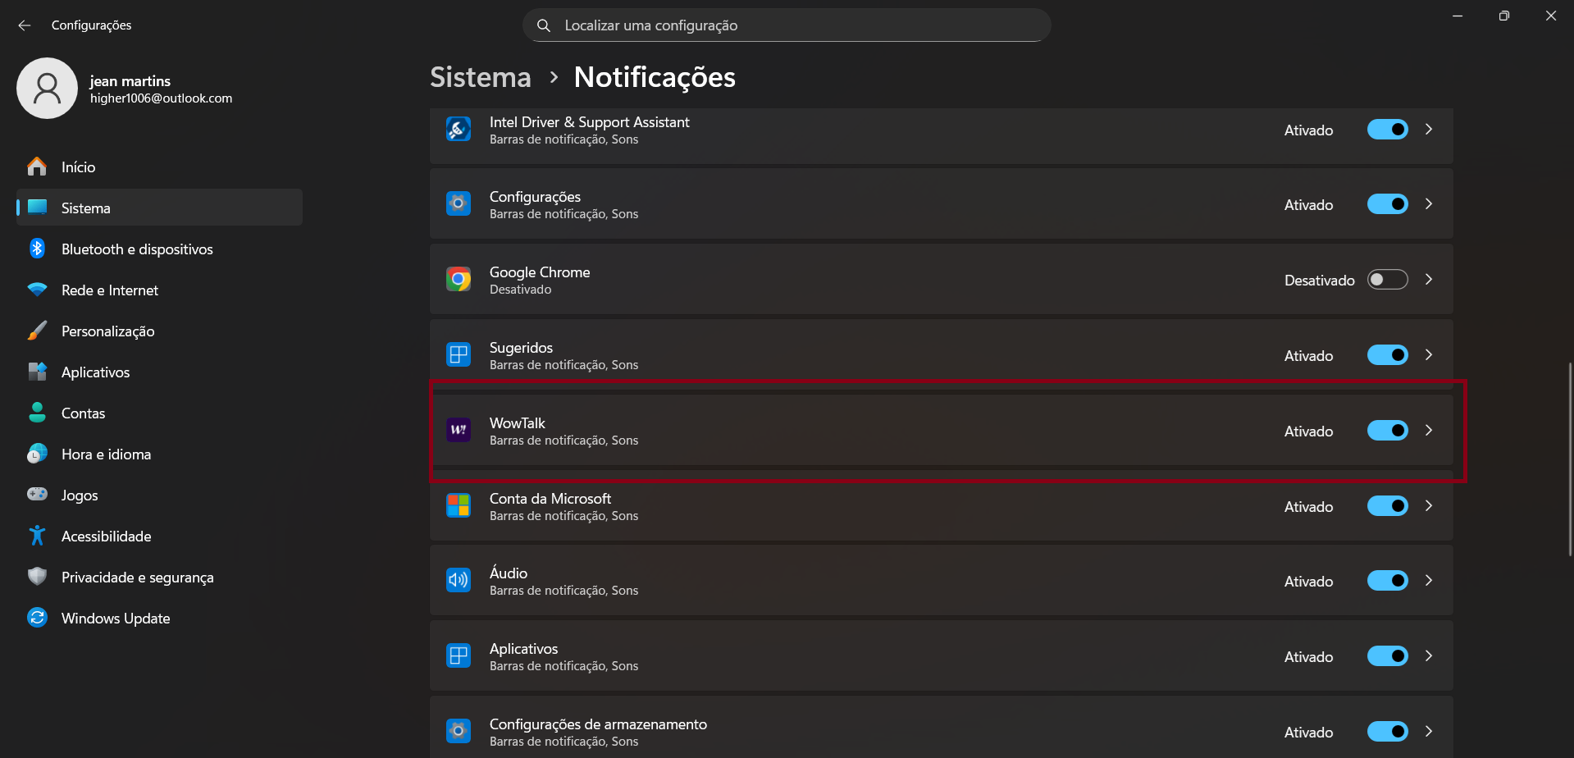Open Bluetooth e dispositivos section
The image size is (1574, 758).
tap(137, 249)
